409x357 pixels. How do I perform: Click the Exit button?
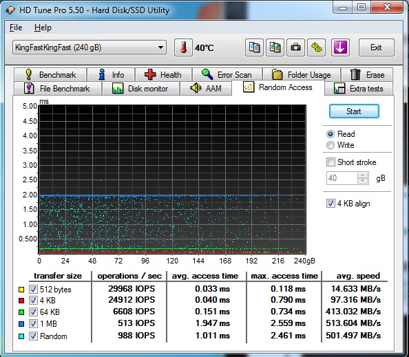pos(376,47)
